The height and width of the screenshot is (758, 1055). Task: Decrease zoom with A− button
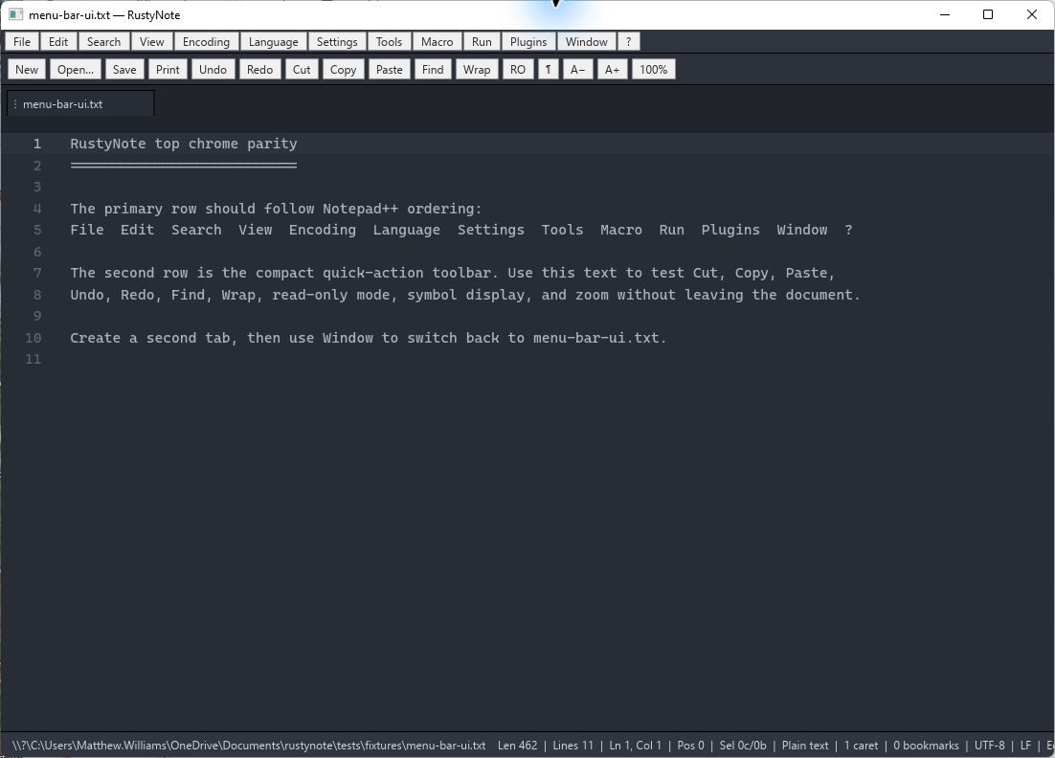pos(578,69)
